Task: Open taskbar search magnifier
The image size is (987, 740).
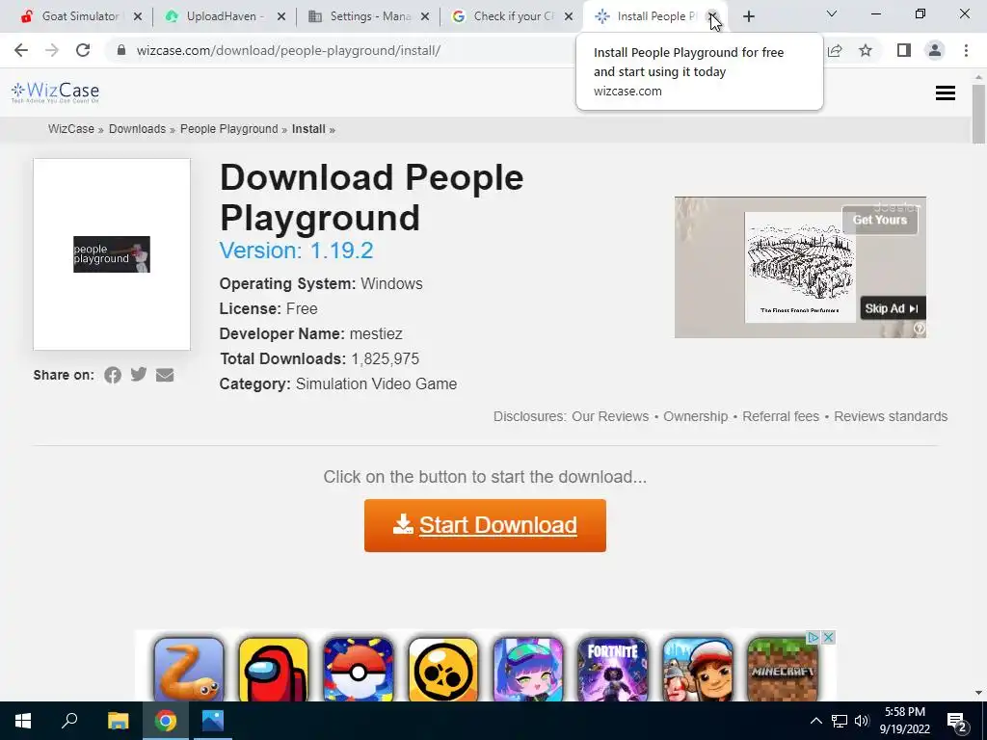Action: (69, 721)
